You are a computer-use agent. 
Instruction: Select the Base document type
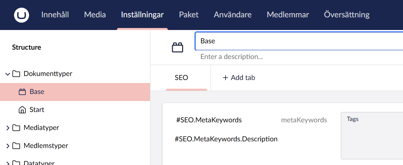click(75, 92)
